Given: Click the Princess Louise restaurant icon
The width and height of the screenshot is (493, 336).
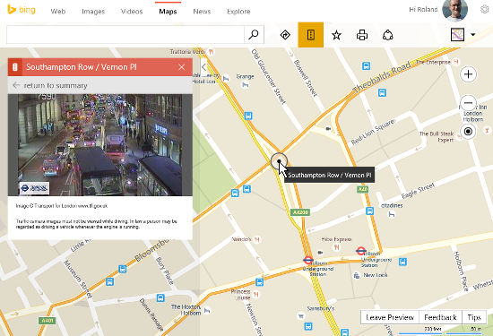Looking at the screenshot, I should click(x=256, y=295).
